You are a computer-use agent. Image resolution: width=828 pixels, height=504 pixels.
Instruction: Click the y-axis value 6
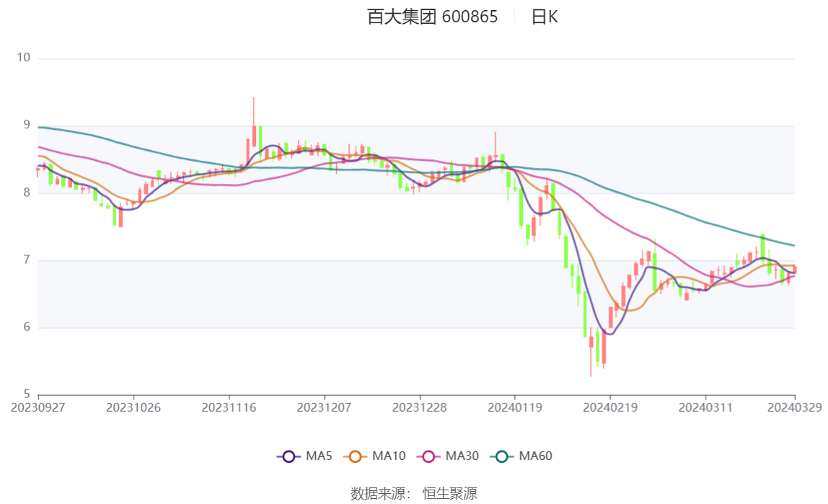27,327
